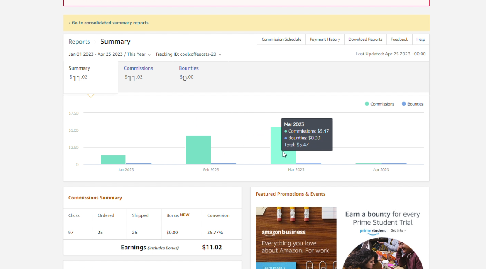Open the Prime Student Trial bounty promotion
This screenshot has width=486, height=269.
point(382,238)
